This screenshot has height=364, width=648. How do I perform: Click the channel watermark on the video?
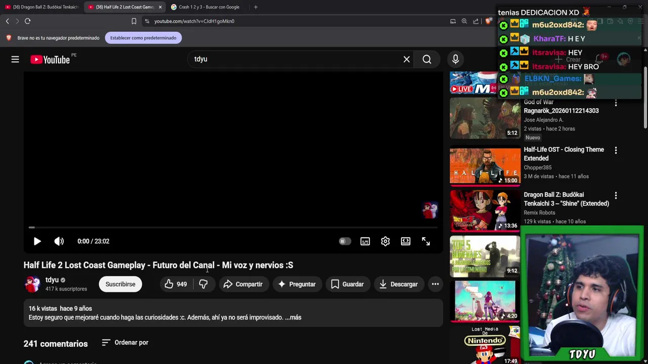pos(430,210)
